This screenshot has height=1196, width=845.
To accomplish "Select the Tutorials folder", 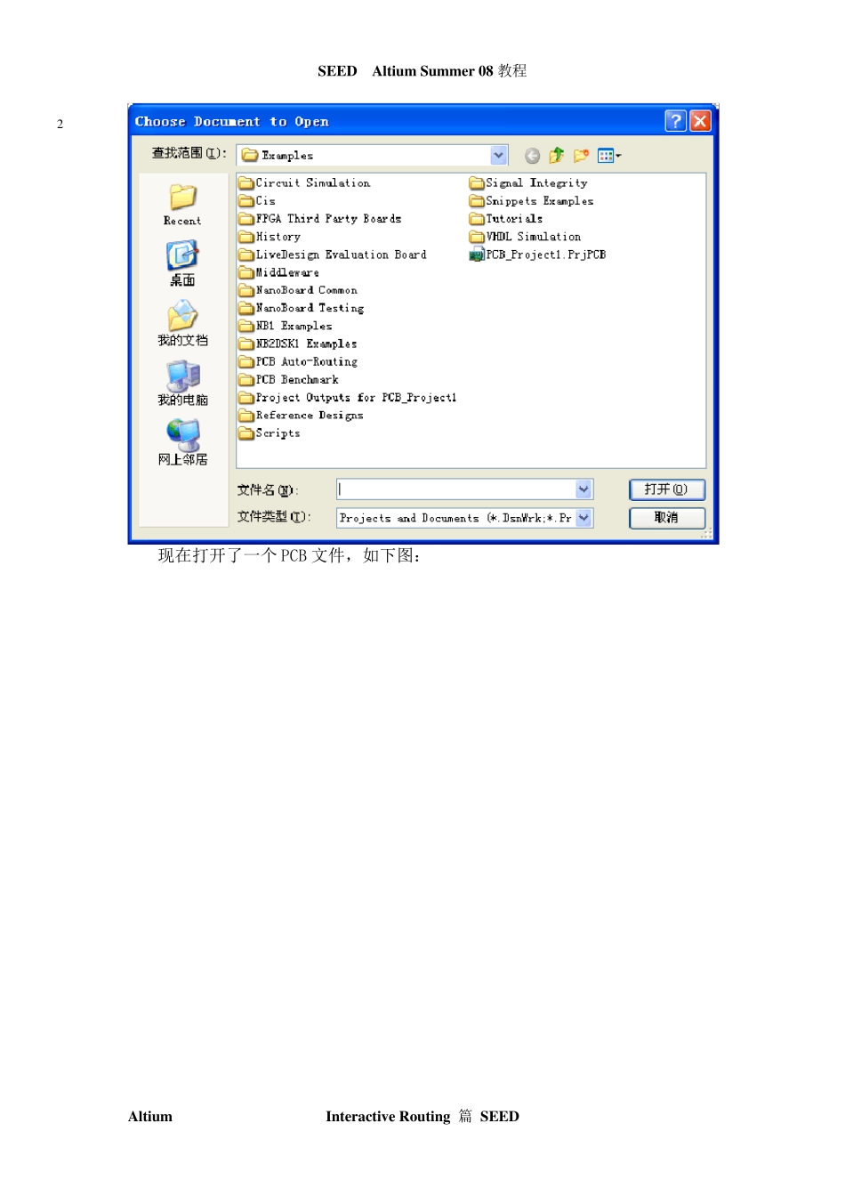I will pyautogui.click(x=506, y=219).
